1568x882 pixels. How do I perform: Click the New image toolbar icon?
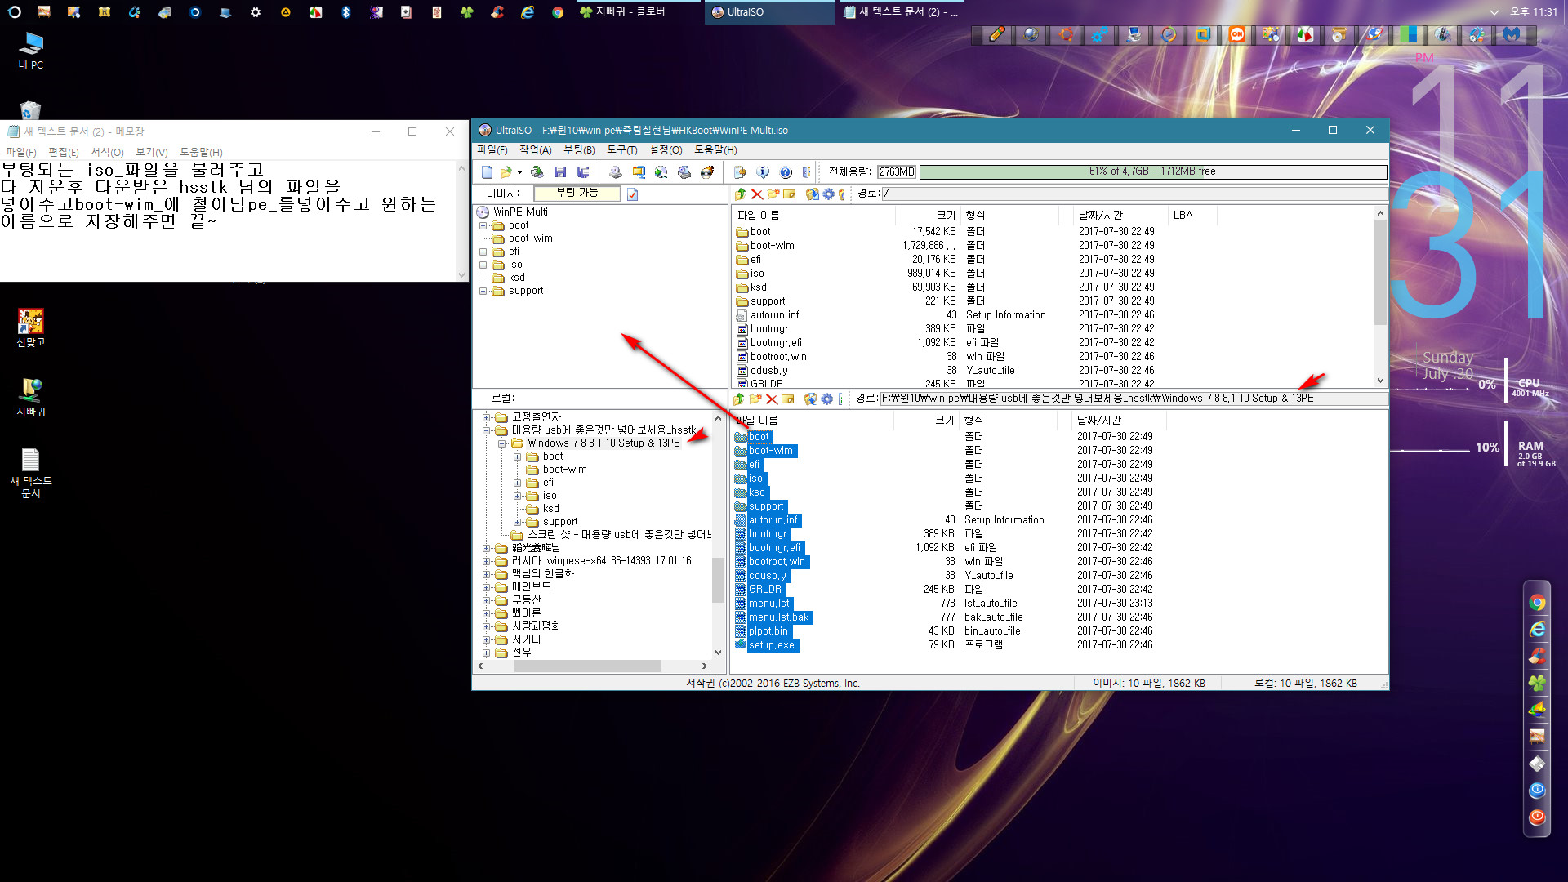[x=487, y=172]
